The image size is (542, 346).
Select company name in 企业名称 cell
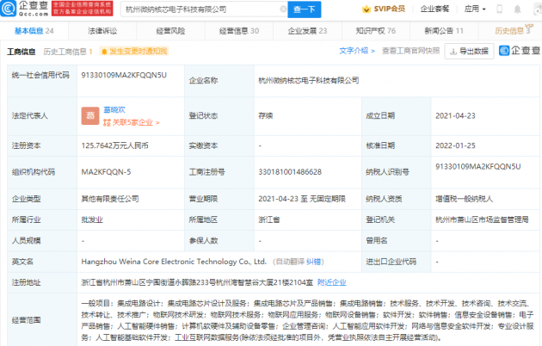(309, 81)
